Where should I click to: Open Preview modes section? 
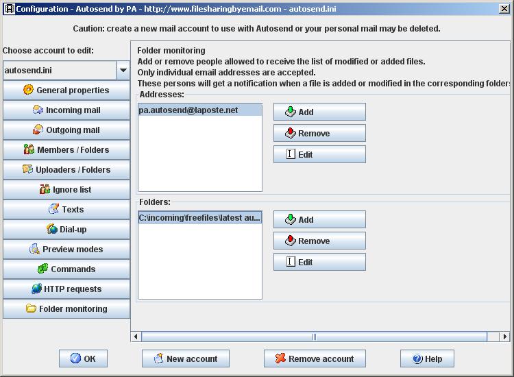pos(66,249)
